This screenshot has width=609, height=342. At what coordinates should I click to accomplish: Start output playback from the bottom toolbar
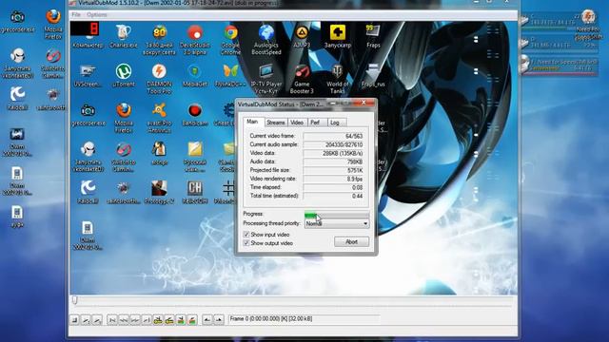click(97, 320)
